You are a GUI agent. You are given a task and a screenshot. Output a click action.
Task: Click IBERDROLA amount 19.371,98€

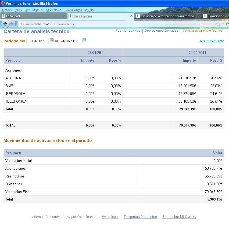point(187,93)
